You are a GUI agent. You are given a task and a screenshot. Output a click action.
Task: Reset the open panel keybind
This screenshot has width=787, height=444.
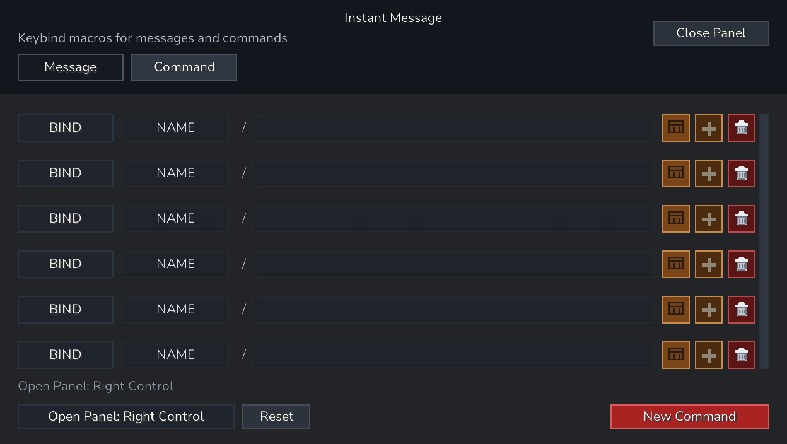(x=276, y=417)
